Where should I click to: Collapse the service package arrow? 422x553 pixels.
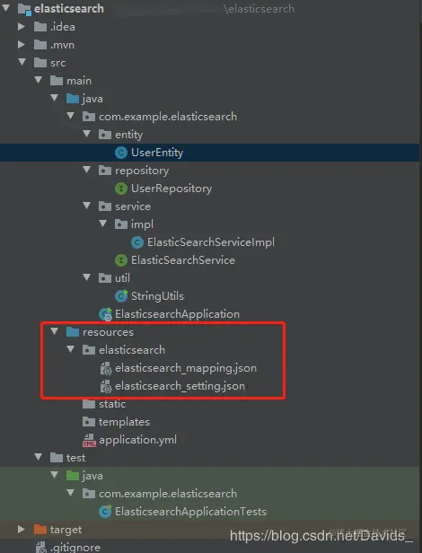click(x=87, y=206)
